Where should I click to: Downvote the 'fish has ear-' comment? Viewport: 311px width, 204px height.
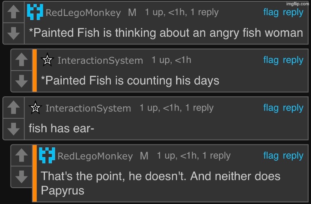tap(13, 129)
